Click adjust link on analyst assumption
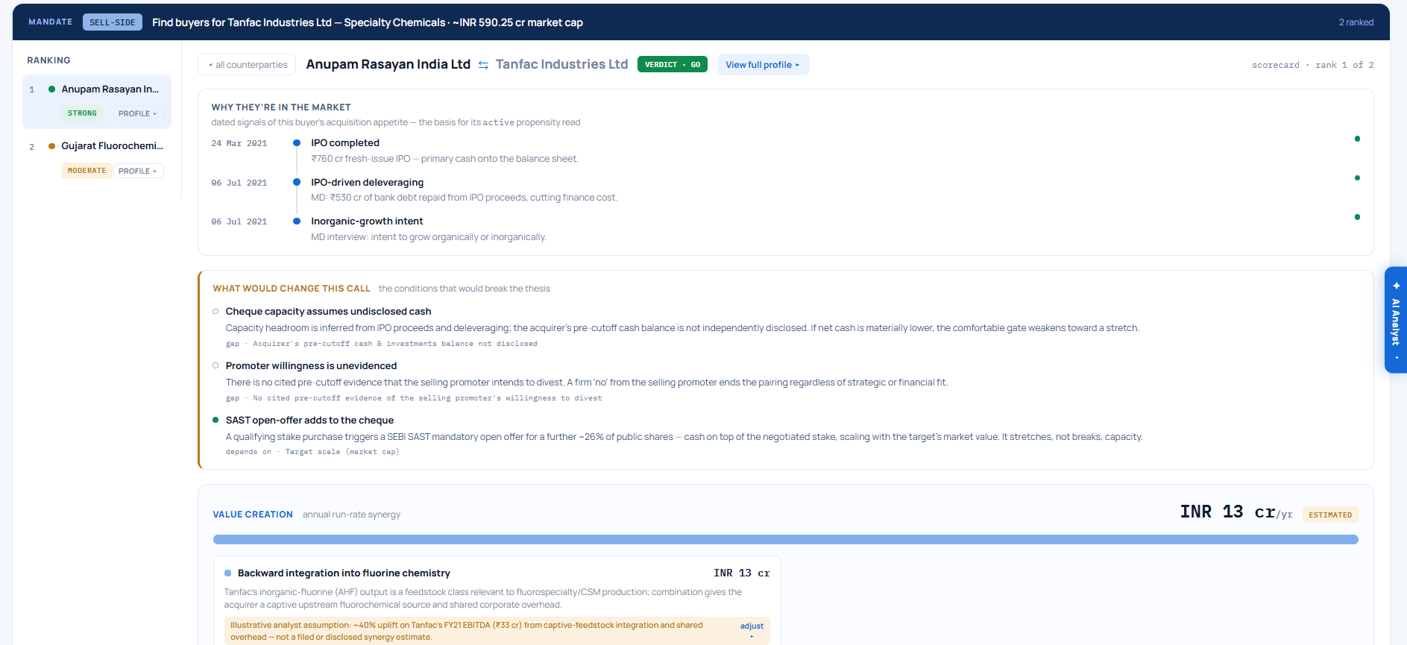The image size is (1407, 645). (752, 630)
